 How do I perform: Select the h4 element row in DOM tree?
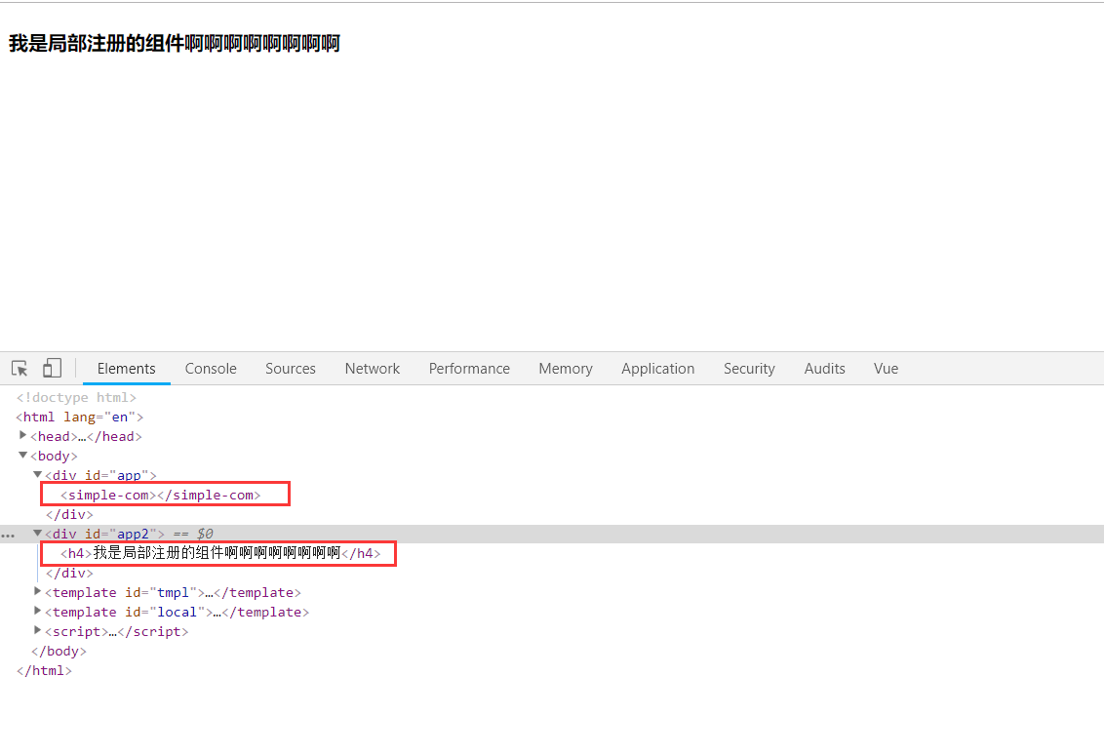pyautogui.click(x=220, y=553)
